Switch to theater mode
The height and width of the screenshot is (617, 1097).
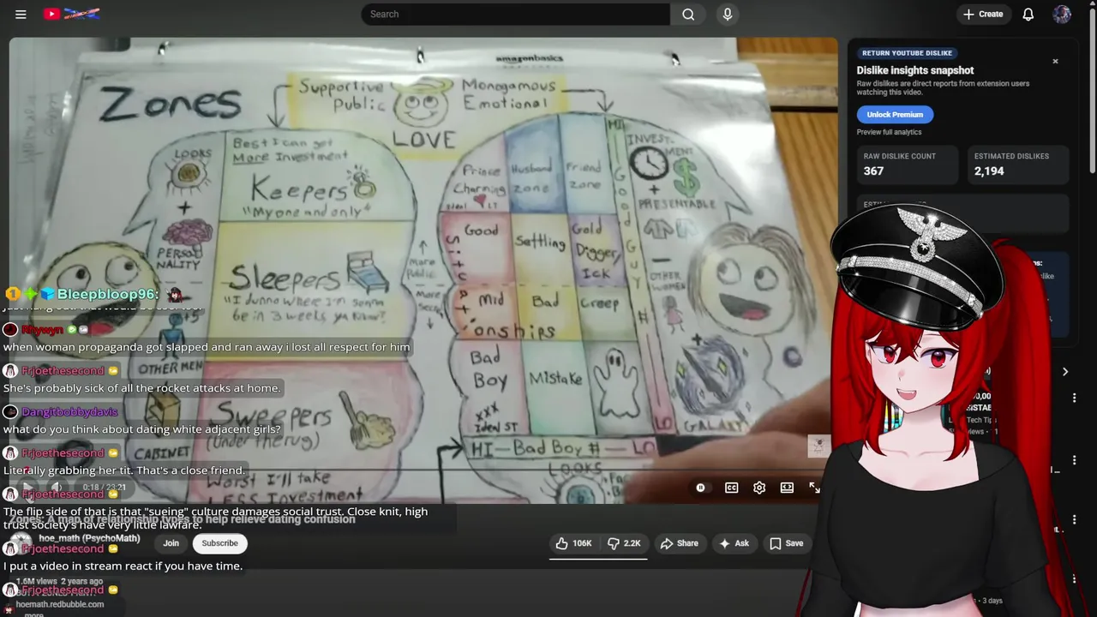pyautogui.click(x=787, y=488)
